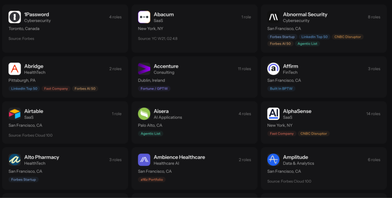Click 'Healthcare AI' category under Ambience Healthcare
The height and width of the screenshot is (198, 392).
coord(166,163)
